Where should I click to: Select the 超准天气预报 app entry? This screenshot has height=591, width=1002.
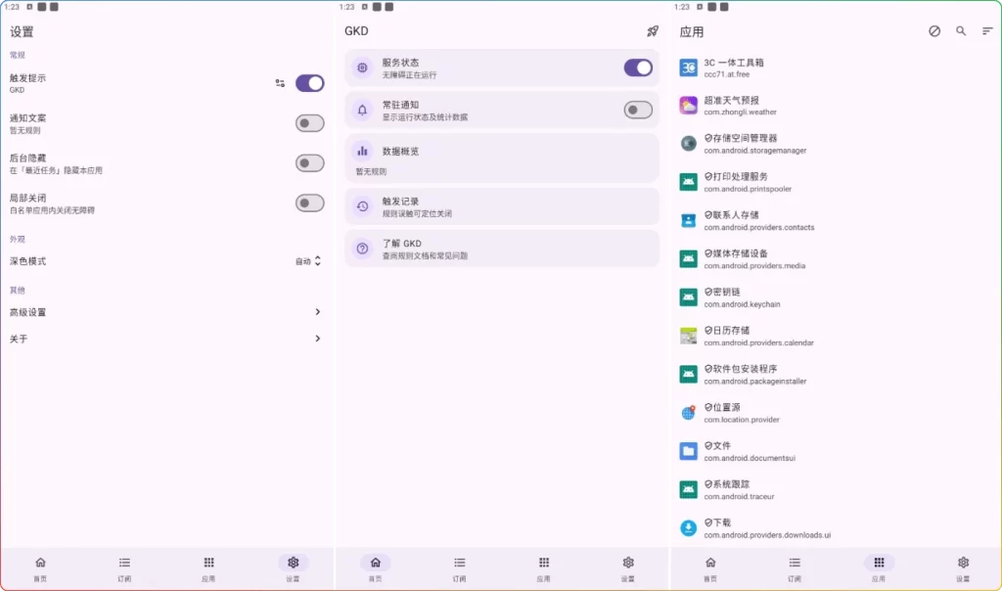pos(744,103)
